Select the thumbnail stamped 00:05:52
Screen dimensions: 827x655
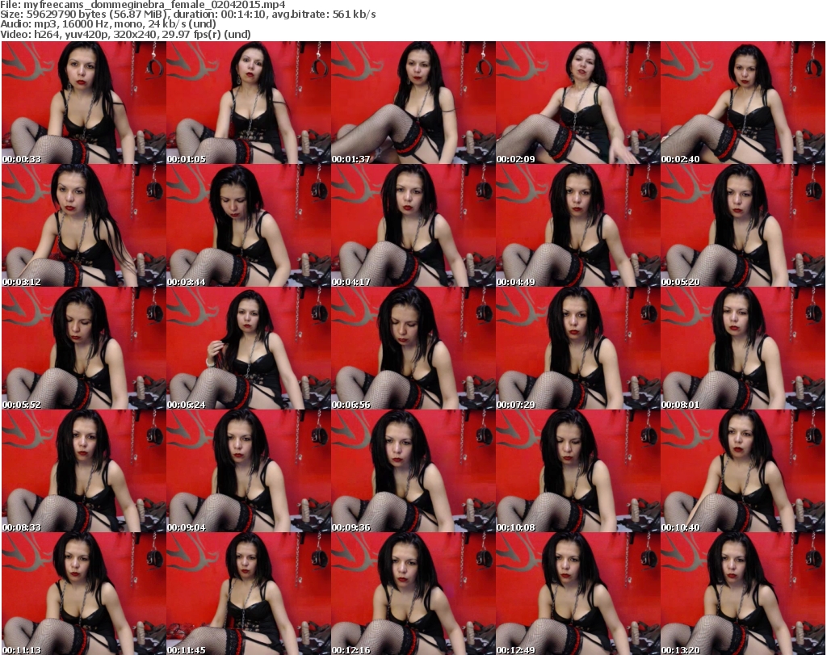coord(84,348)
